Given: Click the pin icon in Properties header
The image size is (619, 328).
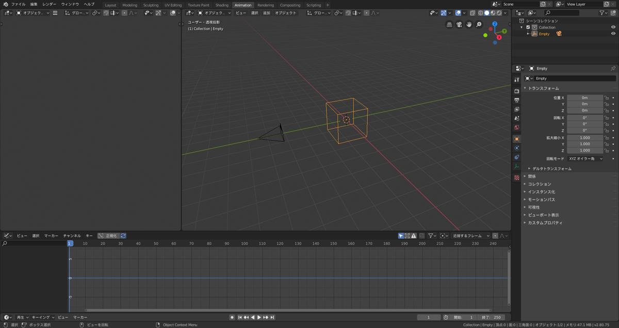Looking at the screenshot, I should 613,68.
